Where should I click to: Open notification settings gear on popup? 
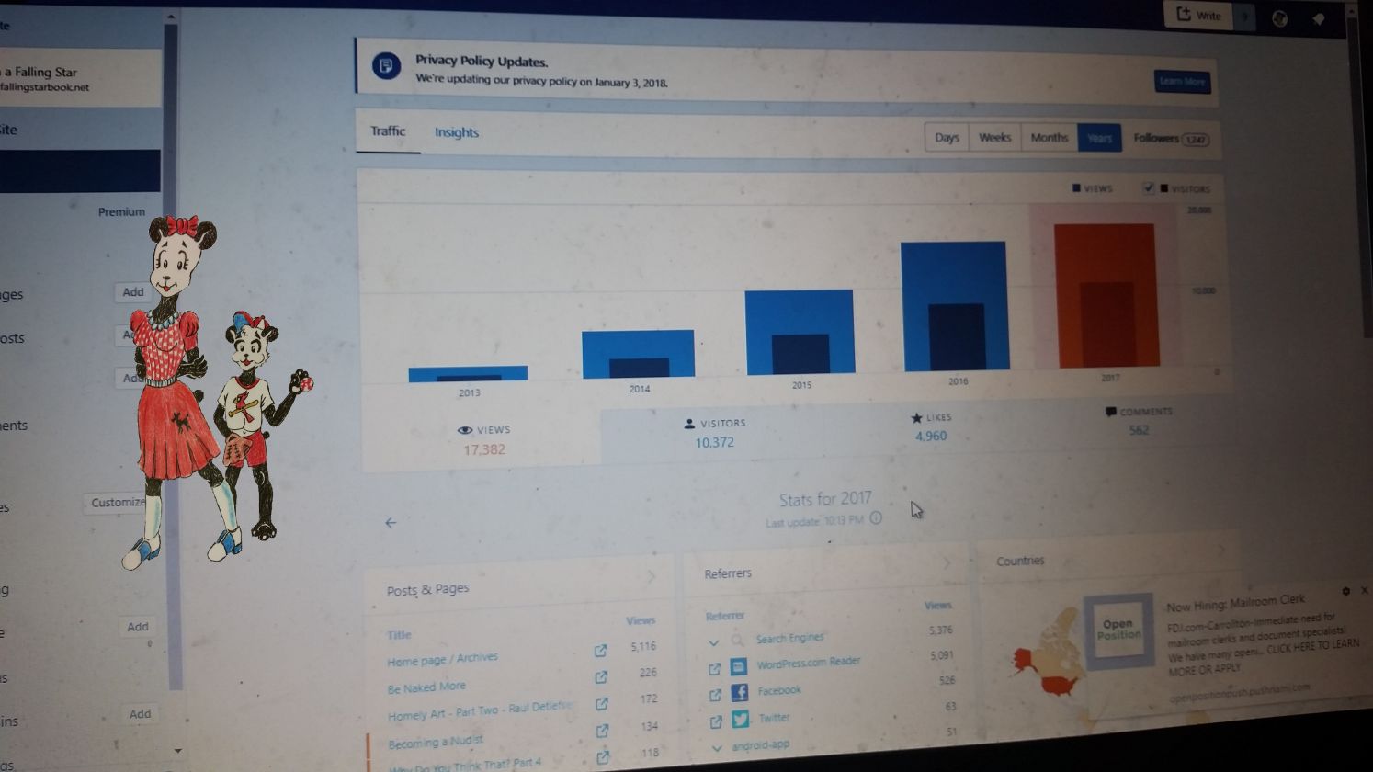(1346, 592)
